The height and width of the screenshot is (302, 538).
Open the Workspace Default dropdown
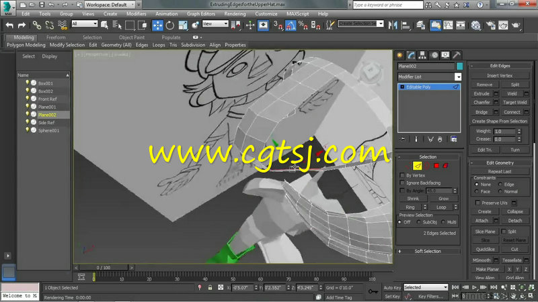coord(110,5)
